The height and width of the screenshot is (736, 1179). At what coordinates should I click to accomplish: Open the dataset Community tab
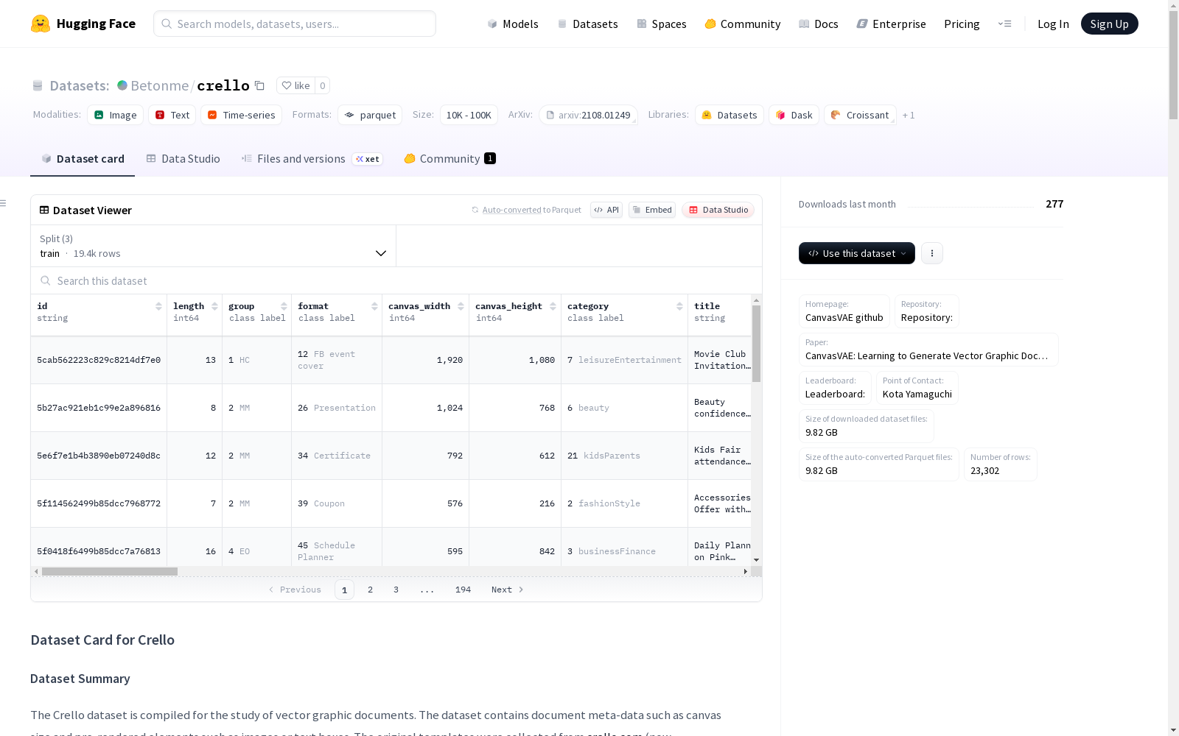click(x=449, y=158)
